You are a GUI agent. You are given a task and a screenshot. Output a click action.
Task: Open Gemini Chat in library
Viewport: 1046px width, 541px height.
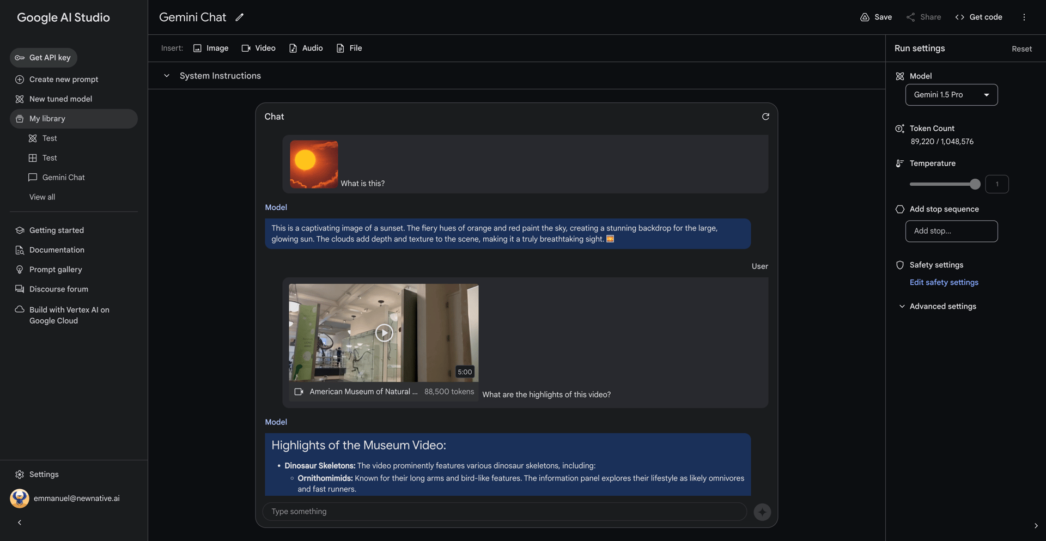(57, 177)
